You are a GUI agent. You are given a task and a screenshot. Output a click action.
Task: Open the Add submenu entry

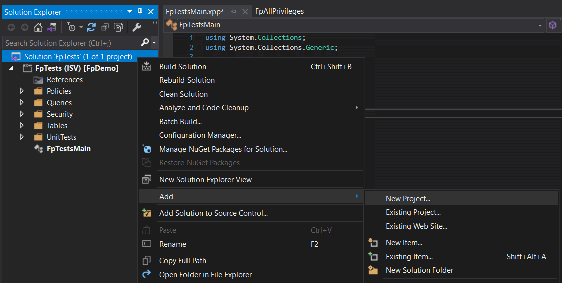click(x=251, y=196)
